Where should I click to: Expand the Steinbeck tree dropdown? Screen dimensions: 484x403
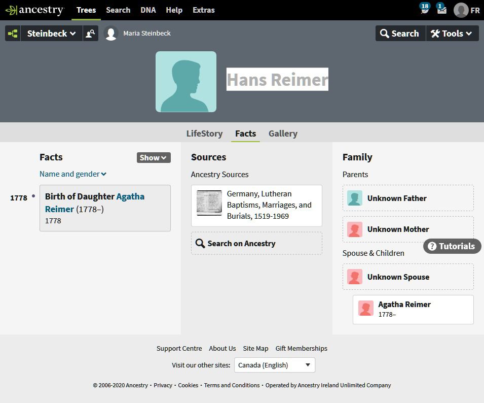[51, 33]
